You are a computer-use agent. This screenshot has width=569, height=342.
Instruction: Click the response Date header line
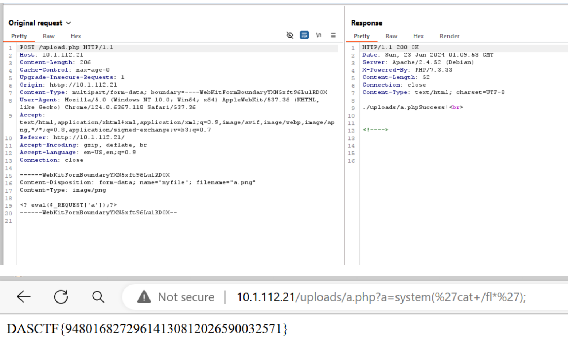click(428, 55)
